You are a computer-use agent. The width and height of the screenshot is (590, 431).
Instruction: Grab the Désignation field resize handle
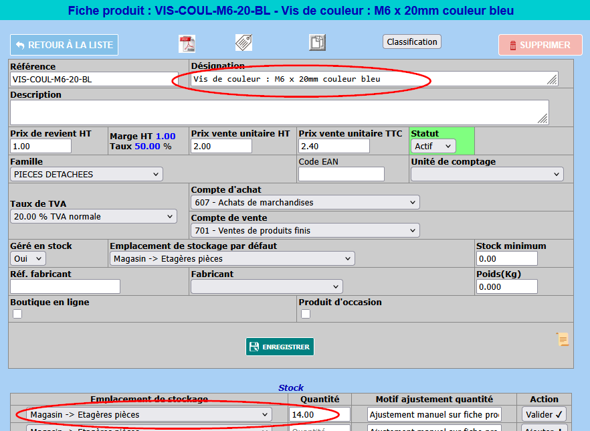click(x=552, y=80)
